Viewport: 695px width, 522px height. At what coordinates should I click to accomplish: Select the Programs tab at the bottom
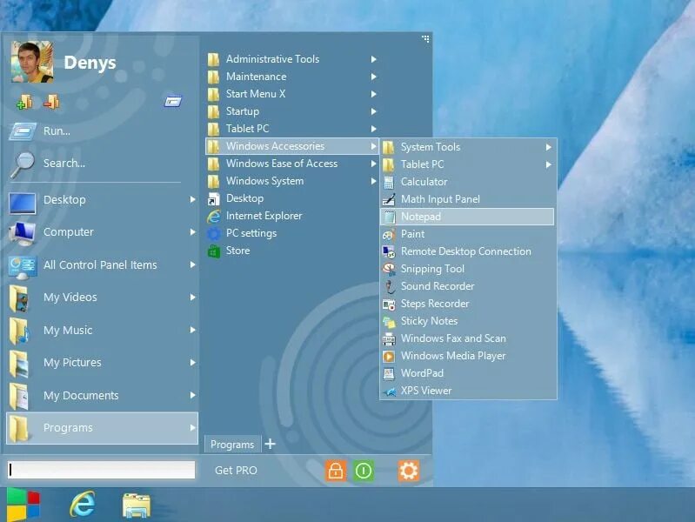coord(232,445)
